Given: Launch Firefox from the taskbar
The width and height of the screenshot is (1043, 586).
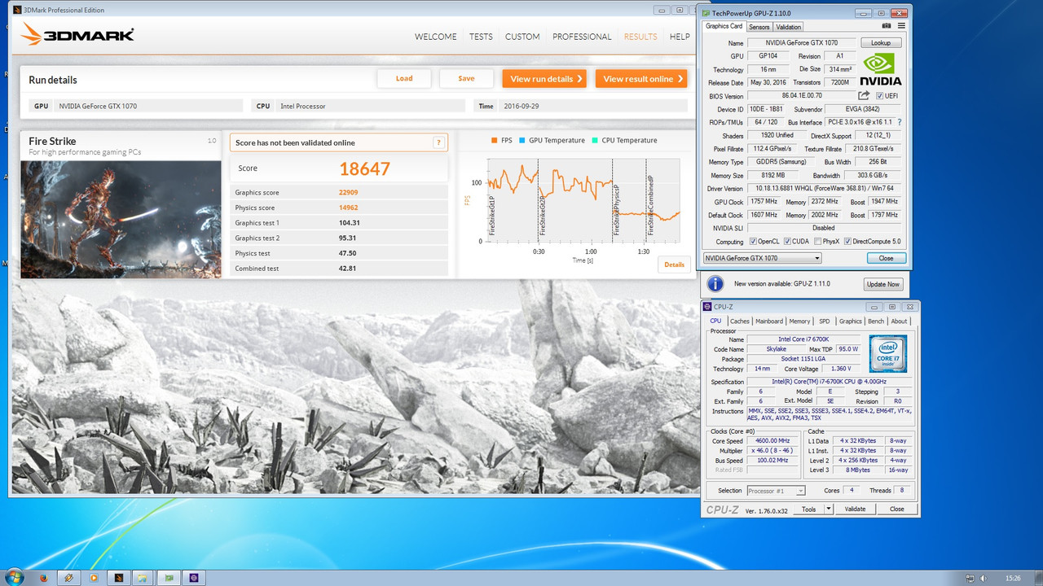Looking at the screenshot, I should (43, 578).
